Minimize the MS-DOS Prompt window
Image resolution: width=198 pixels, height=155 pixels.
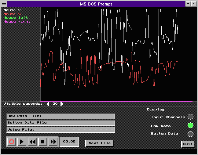pyautogui.click(x=188, y=4)
